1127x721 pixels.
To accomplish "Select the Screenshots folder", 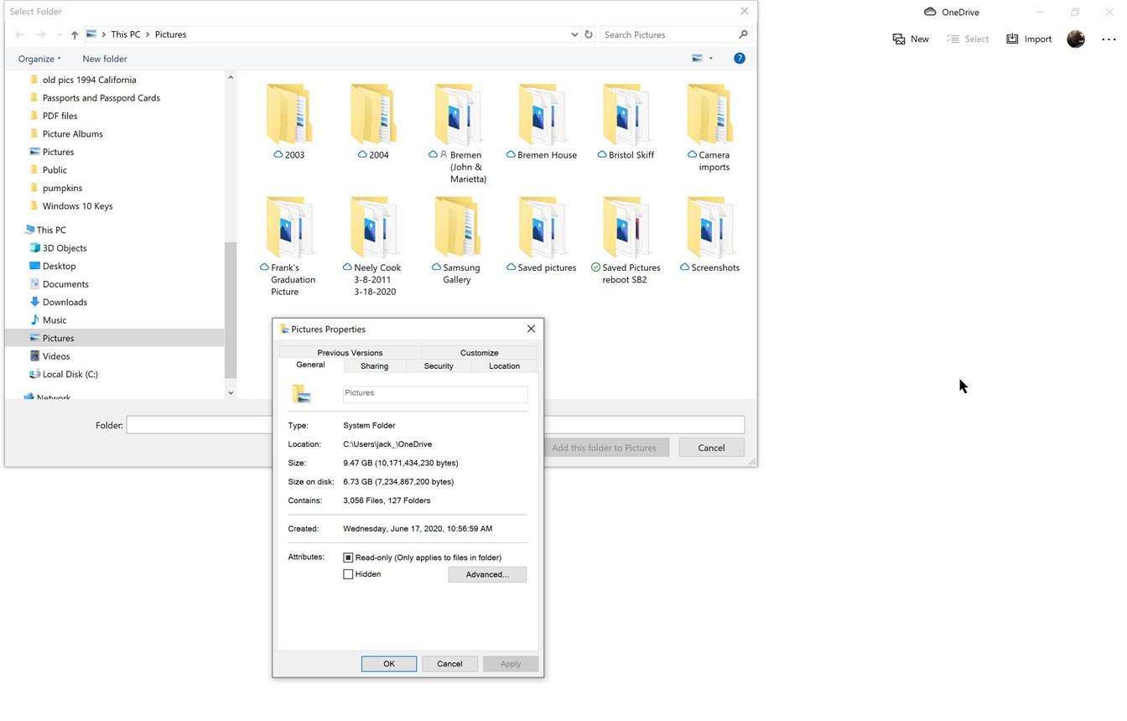I will pos(709,235).
